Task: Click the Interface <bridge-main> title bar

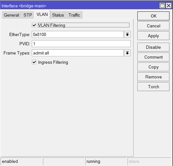Action: [80, 6]
